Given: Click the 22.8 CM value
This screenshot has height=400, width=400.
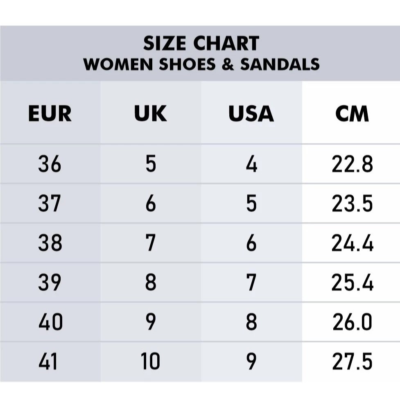Looking at the screenshot, I should pos(352,165).
